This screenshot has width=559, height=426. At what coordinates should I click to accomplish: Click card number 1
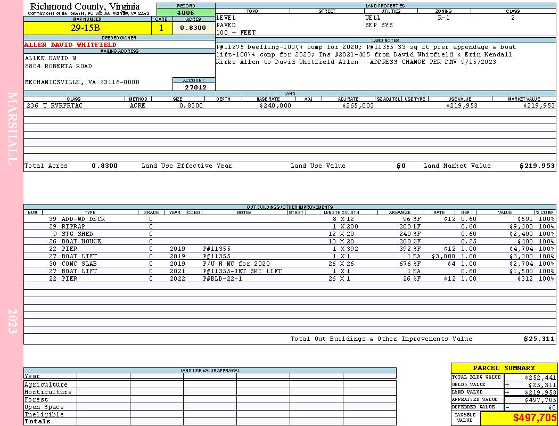[161, 28]
